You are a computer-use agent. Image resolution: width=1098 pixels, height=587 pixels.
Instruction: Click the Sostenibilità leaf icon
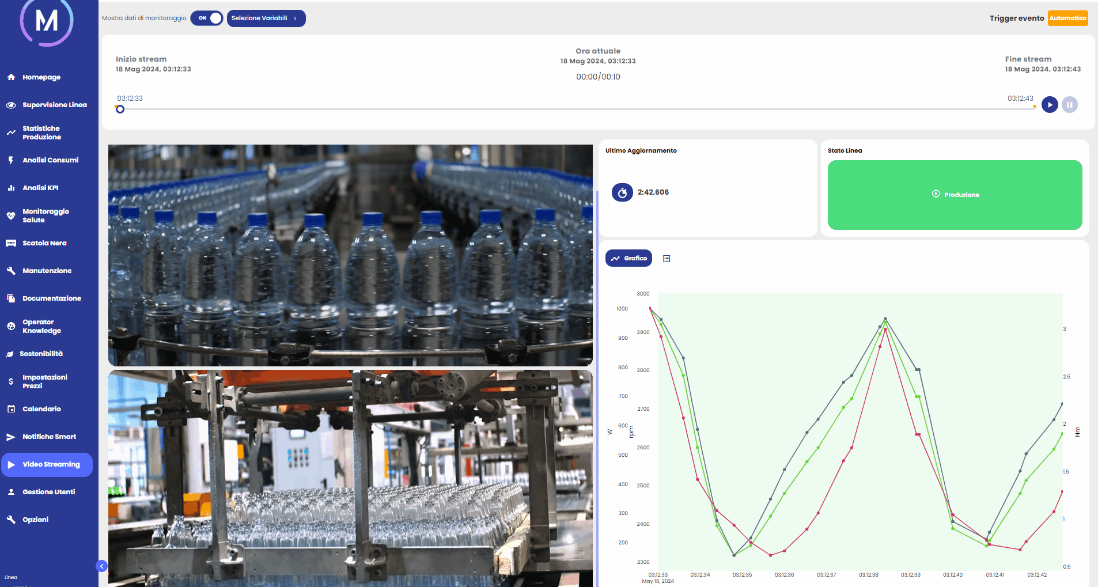(10, 354)
